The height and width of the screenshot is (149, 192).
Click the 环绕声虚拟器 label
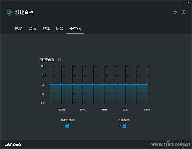click(68, 120)
